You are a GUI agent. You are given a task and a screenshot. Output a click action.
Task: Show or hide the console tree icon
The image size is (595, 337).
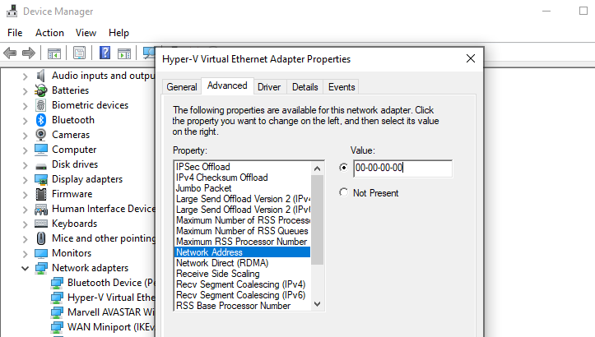pos(54,53)
